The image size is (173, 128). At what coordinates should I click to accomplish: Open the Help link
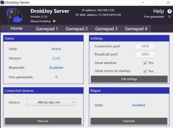[159, 11]
